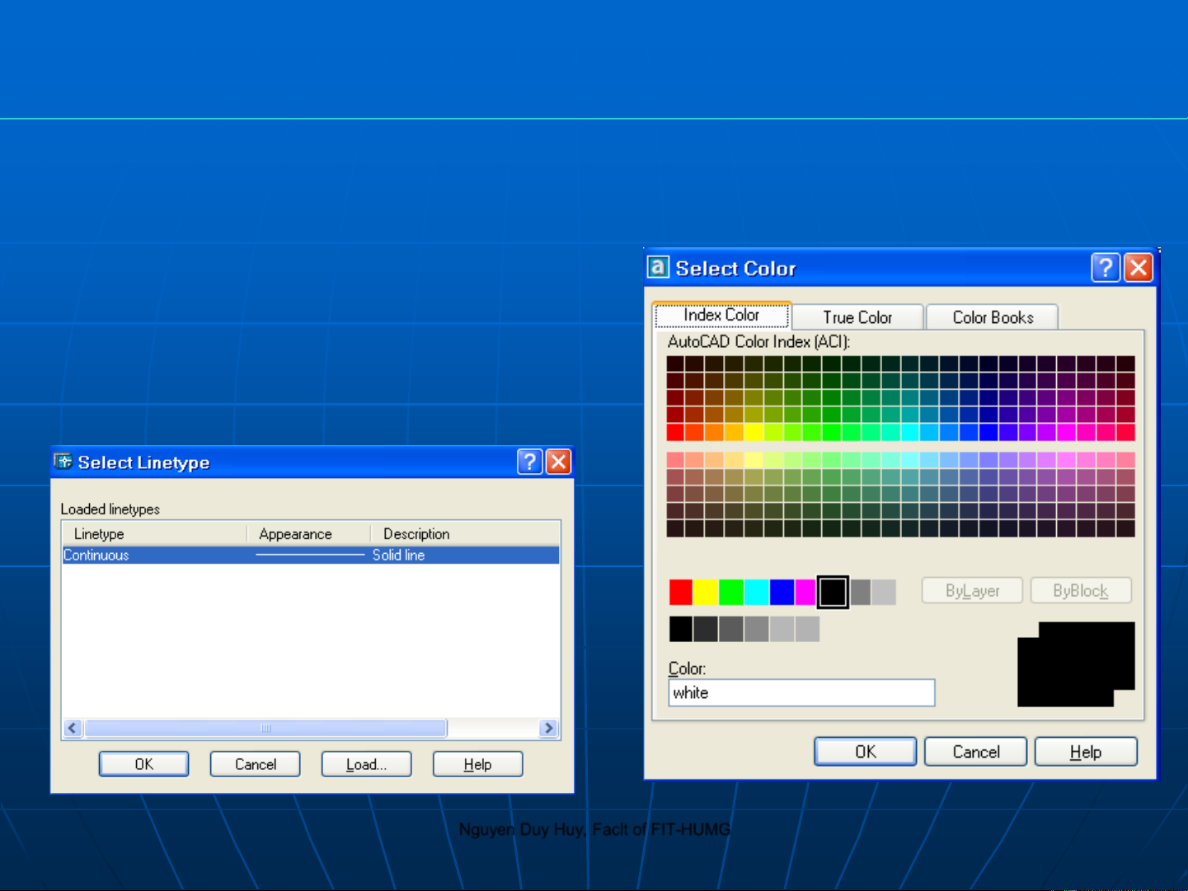Close the Select Linetype dialog
The image size is (1188, 891).
pyautogui.click(x=559, y=462)
